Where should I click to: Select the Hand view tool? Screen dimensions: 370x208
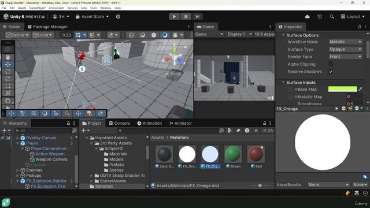8,57
